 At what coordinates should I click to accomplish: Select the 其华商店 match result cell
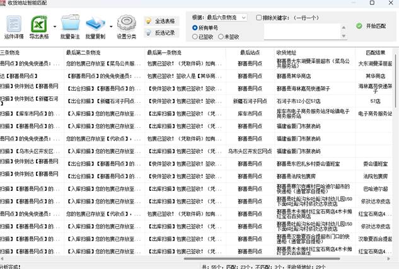click(x=375, y=76)
